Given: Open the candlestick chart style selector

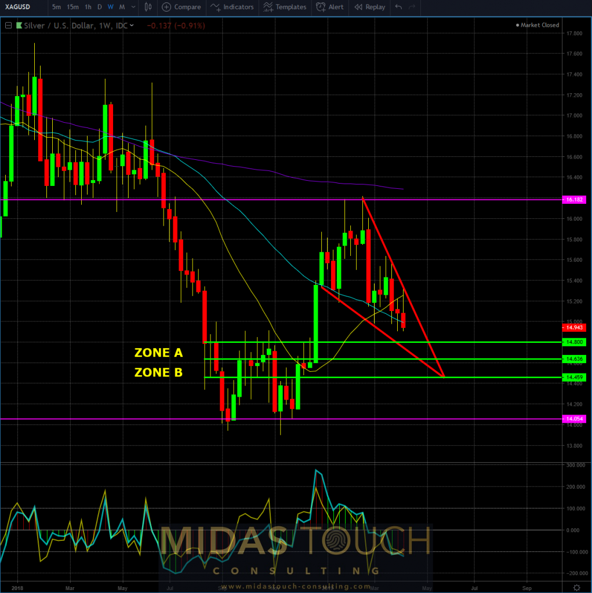Looking at the screenshot, I should (148, 7).
